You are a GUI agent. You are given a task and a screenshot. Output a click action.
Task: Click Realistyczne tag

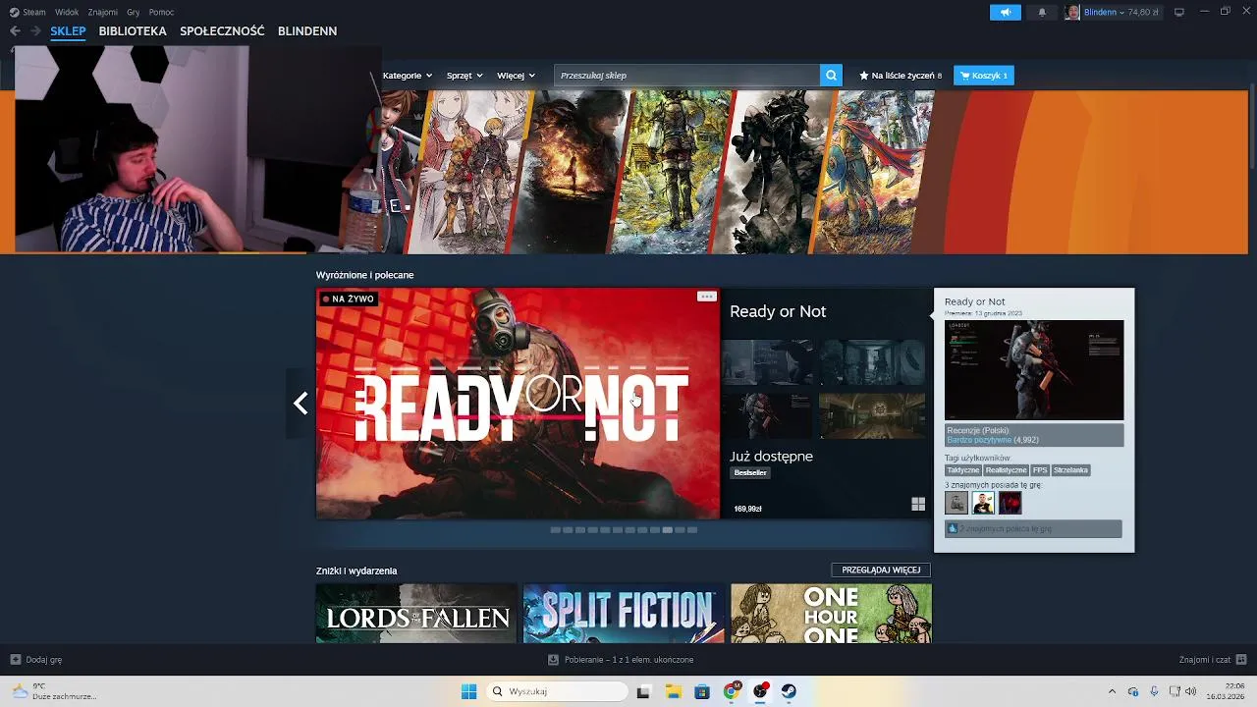click(x=1006, y=470)
